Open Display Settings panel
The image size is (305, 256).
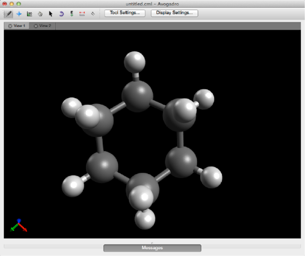point(174,13)
